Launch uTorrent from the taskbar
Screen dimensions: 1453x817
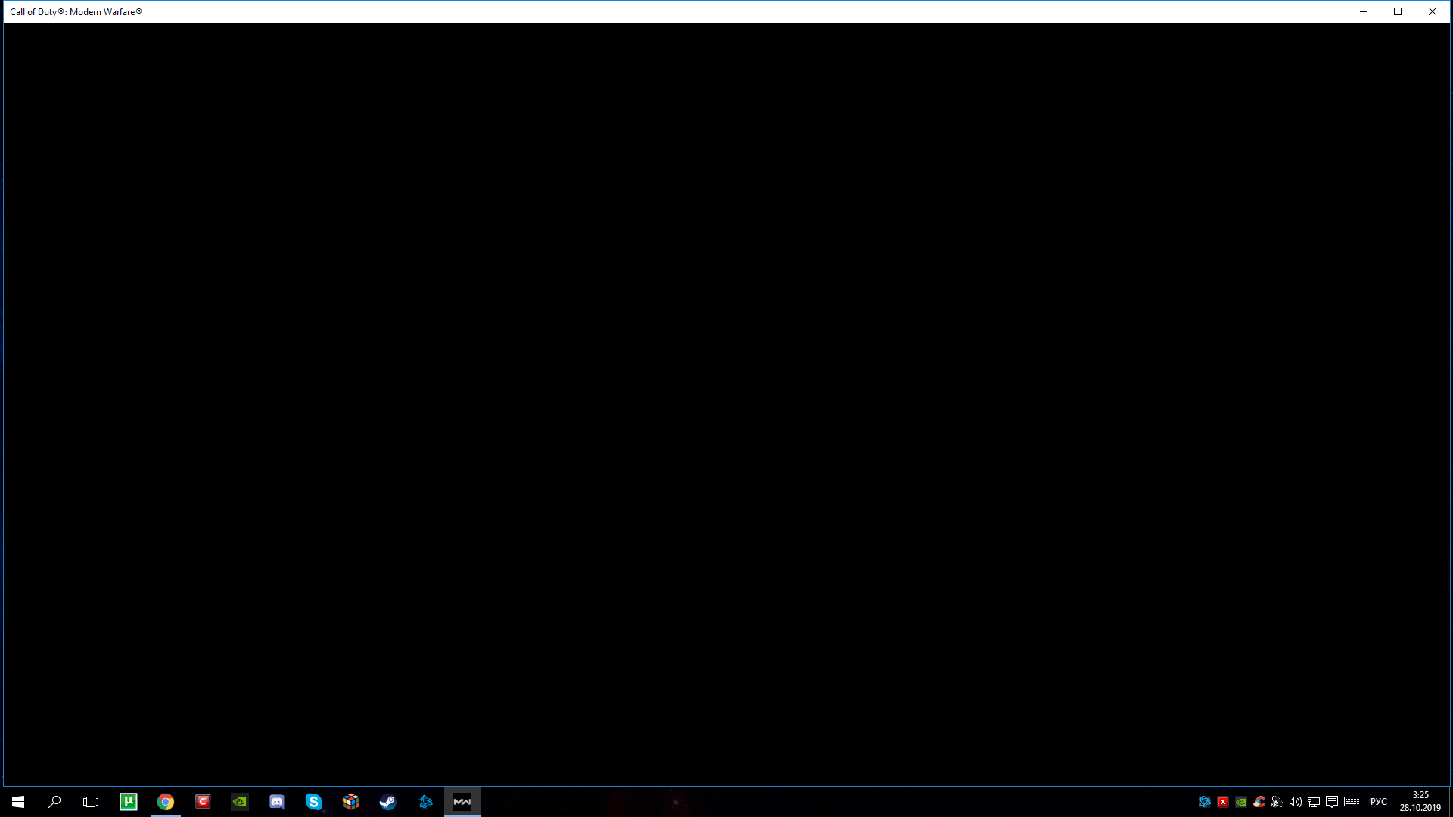click(129, 802)
